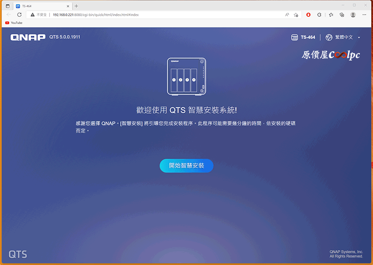Open a new browser tab
The image size is (373, 265).
[x=76, y=6]
